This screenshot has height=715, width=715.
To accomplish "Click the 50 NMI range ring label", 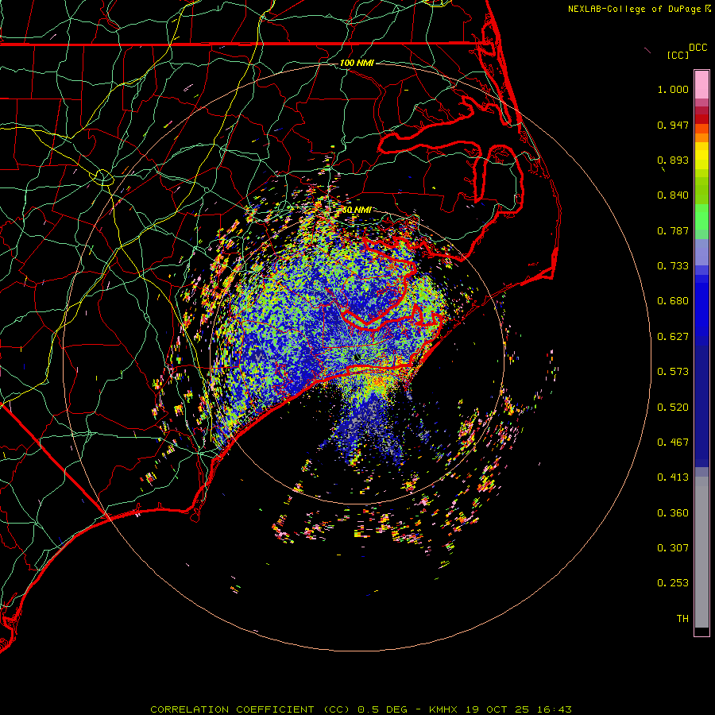I will coord(357,211).
